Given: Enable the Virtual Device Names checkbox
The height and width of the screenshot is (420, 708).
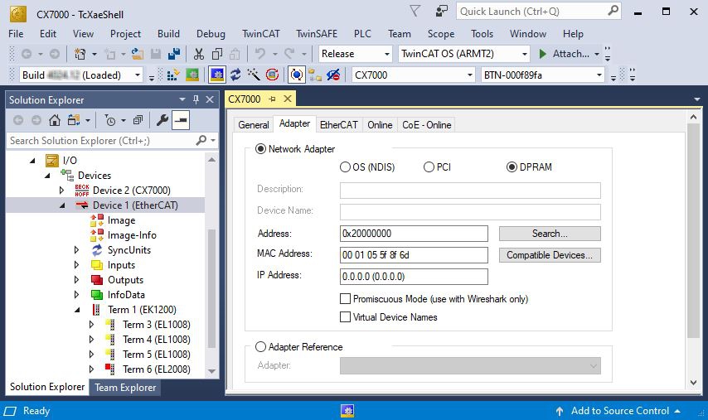Looking at the screenshot, I should pos(345,317).
